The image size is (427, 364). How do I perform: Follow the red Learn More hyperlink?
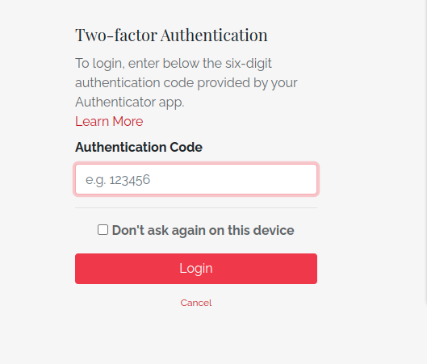(109, 121)
